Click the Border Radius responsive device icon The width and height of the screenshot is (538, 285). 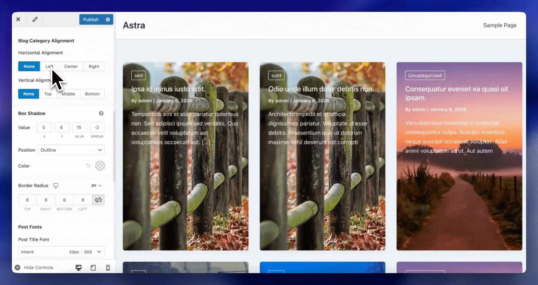coord(56,185)
